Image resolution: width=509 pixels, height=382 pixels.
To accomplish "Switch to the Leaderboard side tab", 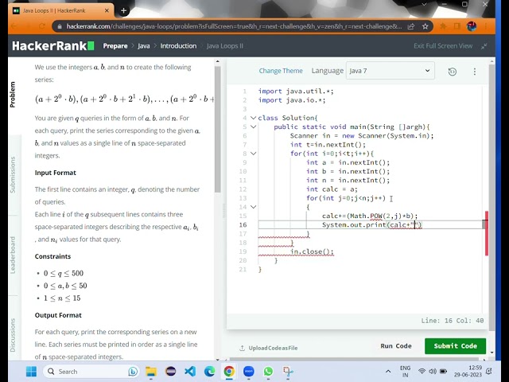I will click(x=13, y=255).
